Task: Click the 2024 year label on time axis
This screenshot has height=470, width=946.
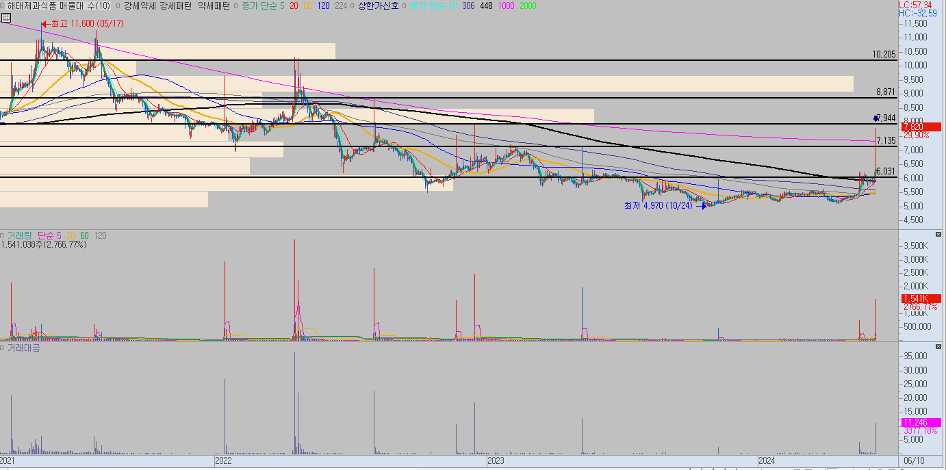Action: pos(767,460)
